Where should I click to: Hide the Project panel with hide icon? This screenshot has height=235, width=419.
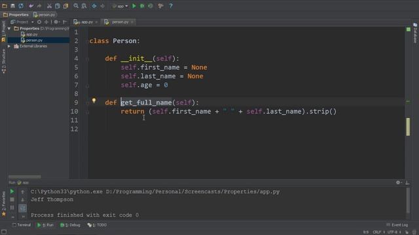[x=65, y=22]
